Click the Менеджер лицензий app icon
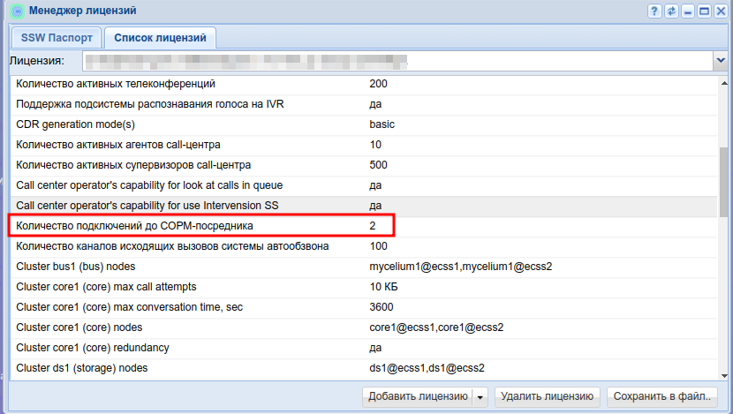733x414 pixels. 18,11
